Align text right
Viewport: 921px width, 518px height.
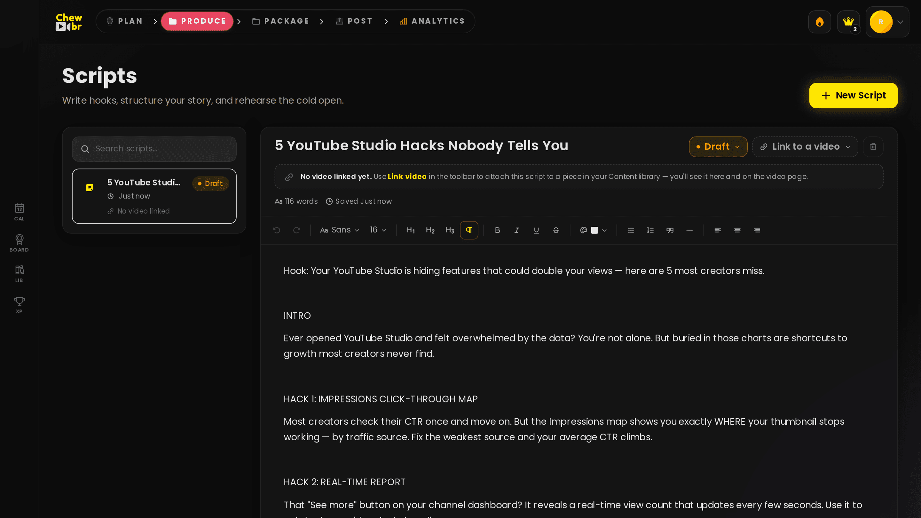tap(757, 230)
